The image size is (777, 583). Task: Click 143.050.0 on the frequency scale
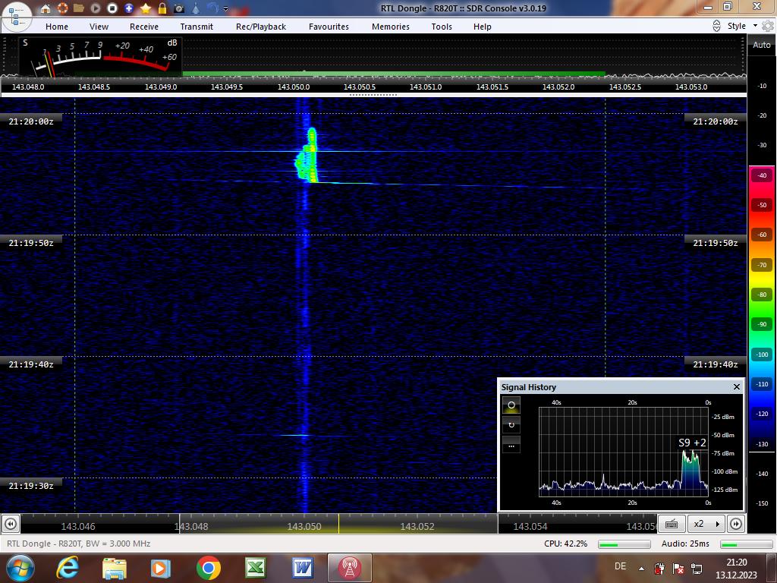pyautogui.click(x=294, y=87)
